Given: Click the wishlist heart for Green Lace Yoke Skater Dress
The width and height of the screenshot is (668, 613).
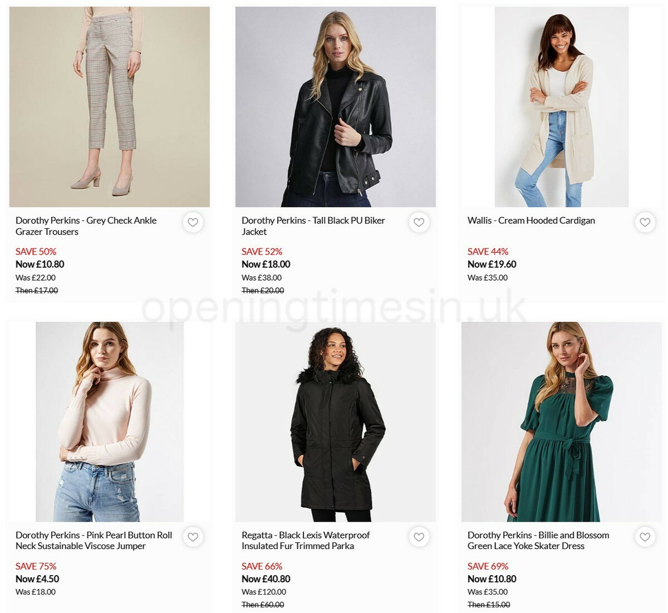Looking at the screenshot, I should [645, 537].
